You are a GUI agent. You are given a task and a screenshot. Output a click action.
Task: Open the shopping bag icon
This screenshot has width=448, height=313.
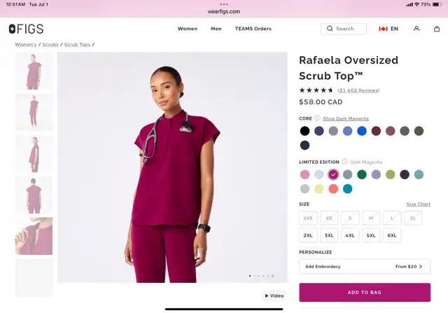pos(437,29)
